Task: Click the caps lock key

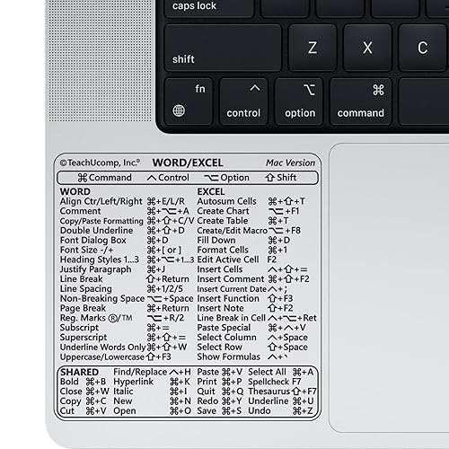Action: click(x=209, y=8)
